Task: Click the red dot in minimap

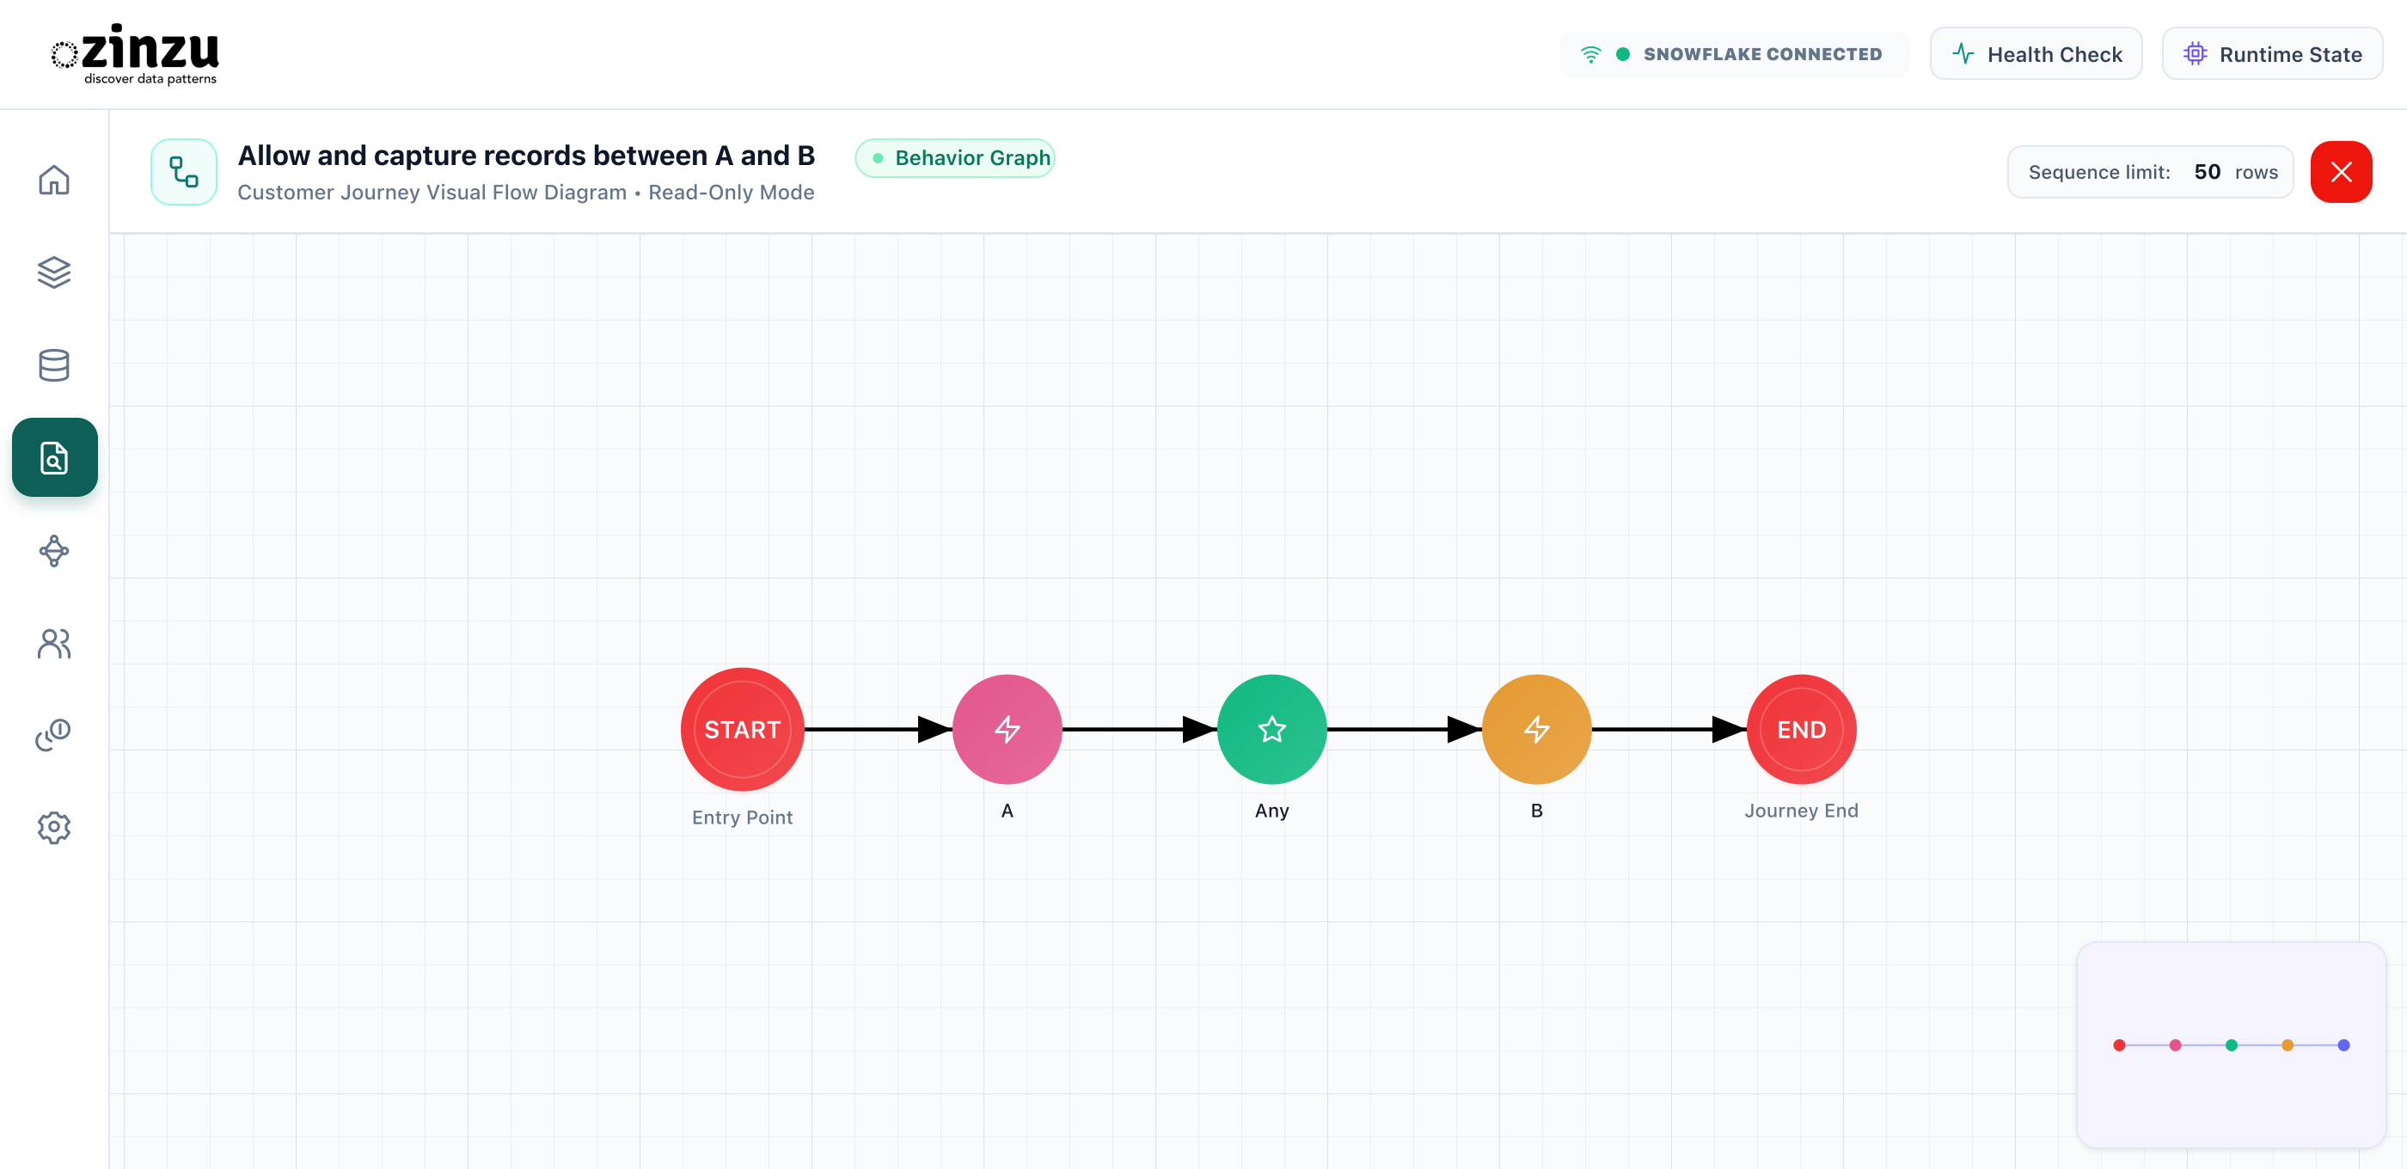Action: click(x=2119, y=1044)
